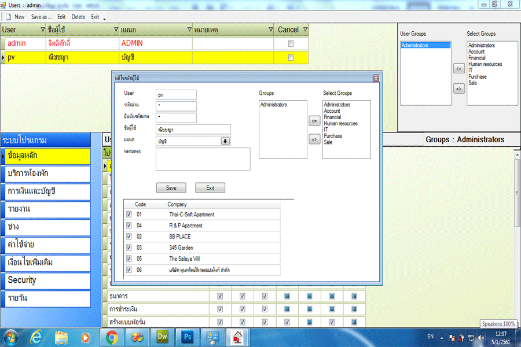
Task: Open the department dropdown showing บัญชี
Action: click(x=225, y=141)
